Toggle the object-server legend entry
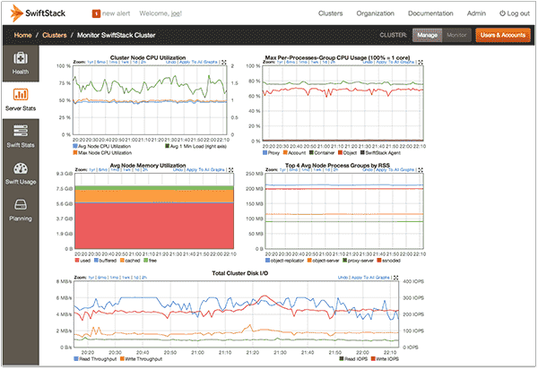 point(323,261)
